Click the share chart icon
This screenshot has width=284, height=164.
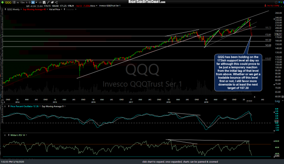[x=56, y=2]
